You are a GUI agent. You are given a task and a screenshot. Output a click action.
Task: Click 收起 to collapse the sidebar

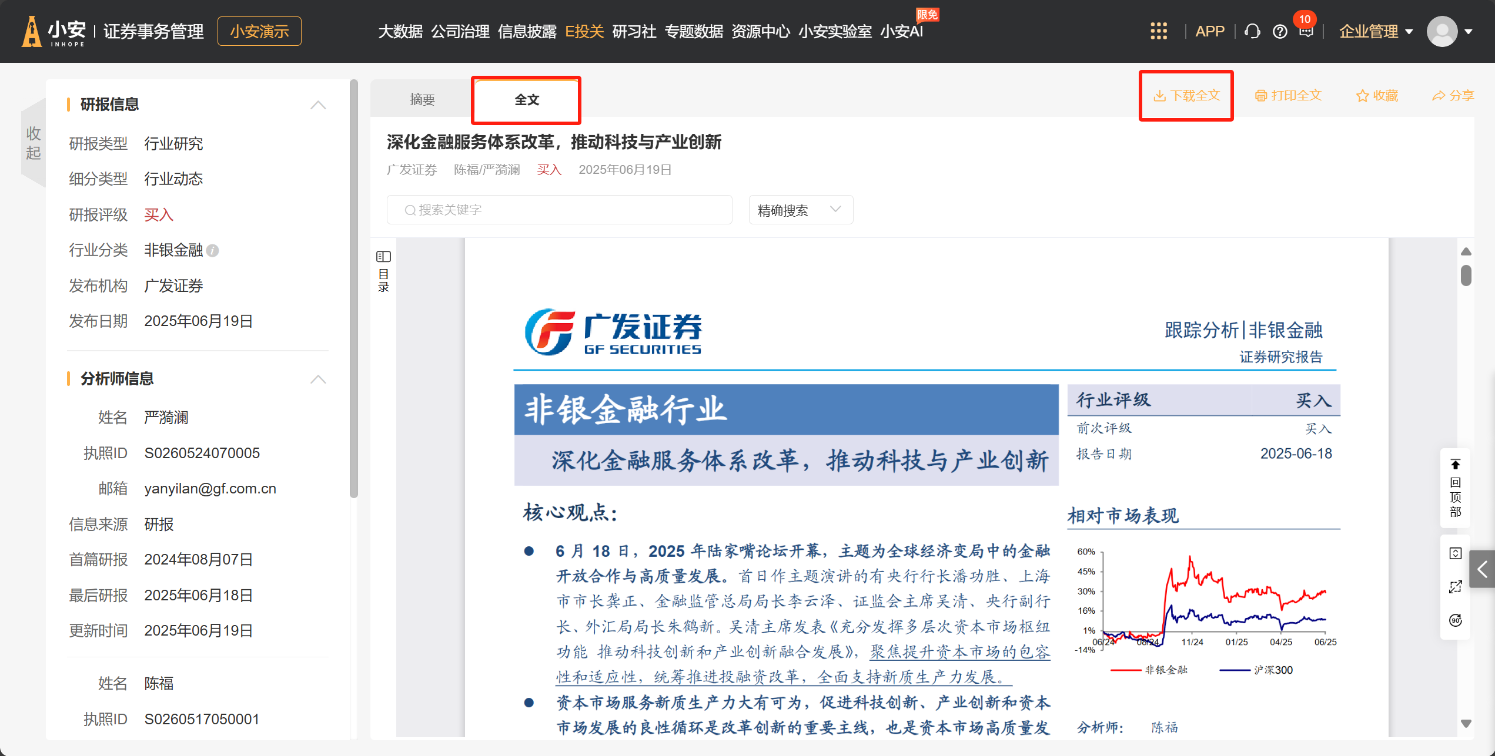pyautogui.click(x=33, y=143)
